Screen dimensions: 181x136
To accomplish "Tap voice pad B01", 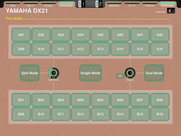I will (21, 100).
